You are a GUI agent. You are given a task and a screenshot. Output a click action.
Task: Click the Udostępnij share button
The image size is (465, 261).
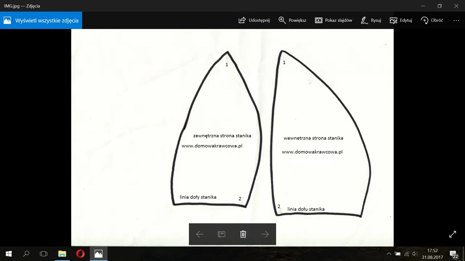tap(254, 20)
